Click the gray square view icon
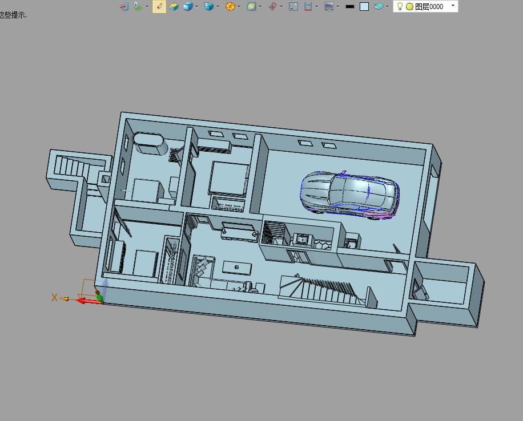This screenshot has width=523, height=421. [293, 6]
